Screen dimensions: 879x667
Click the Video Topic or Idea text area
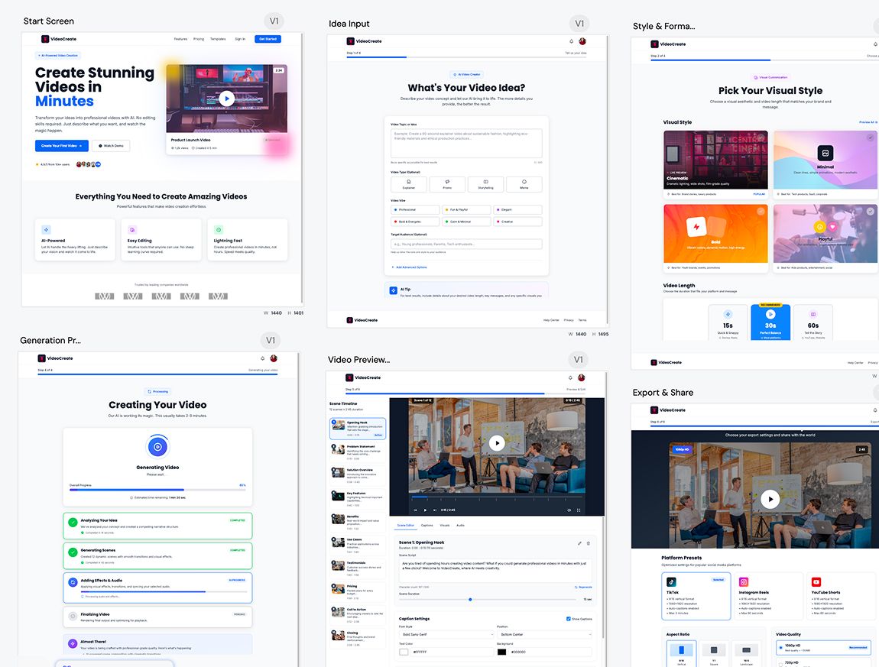point(466,143)
